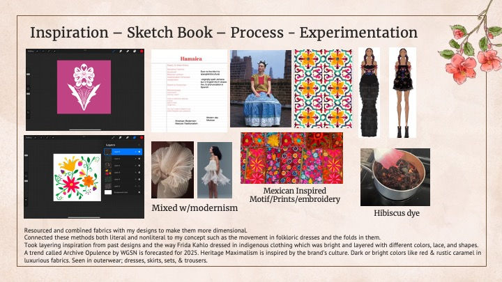Image resolution: width=502 pixels, height=282 pixels.
Task: Open Actions wrench in pink flower Procreate screenshot
Action: pyautogui.click(x=37, y=51)
